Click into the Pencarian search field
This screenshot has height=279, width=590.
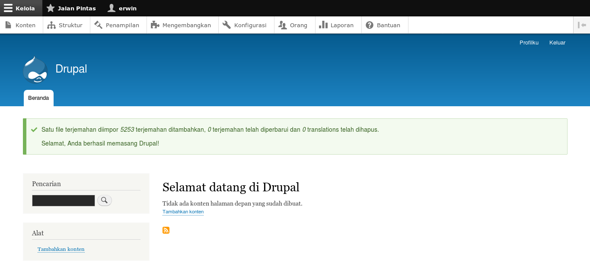[64, 200]
